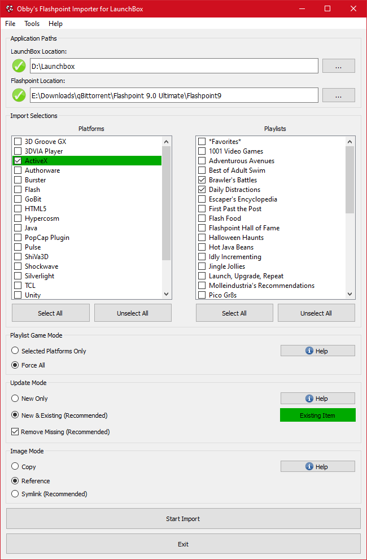The height and width of the screenshot is (560, 367).
Task: Check the First Past the Post playlist
Action: [x=202, y=208]
